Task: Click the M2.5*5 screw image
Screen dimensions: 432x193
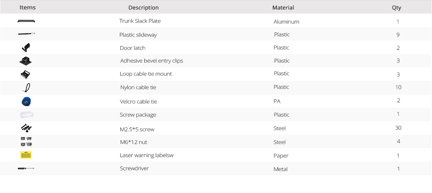Action: tap(26, 128)
